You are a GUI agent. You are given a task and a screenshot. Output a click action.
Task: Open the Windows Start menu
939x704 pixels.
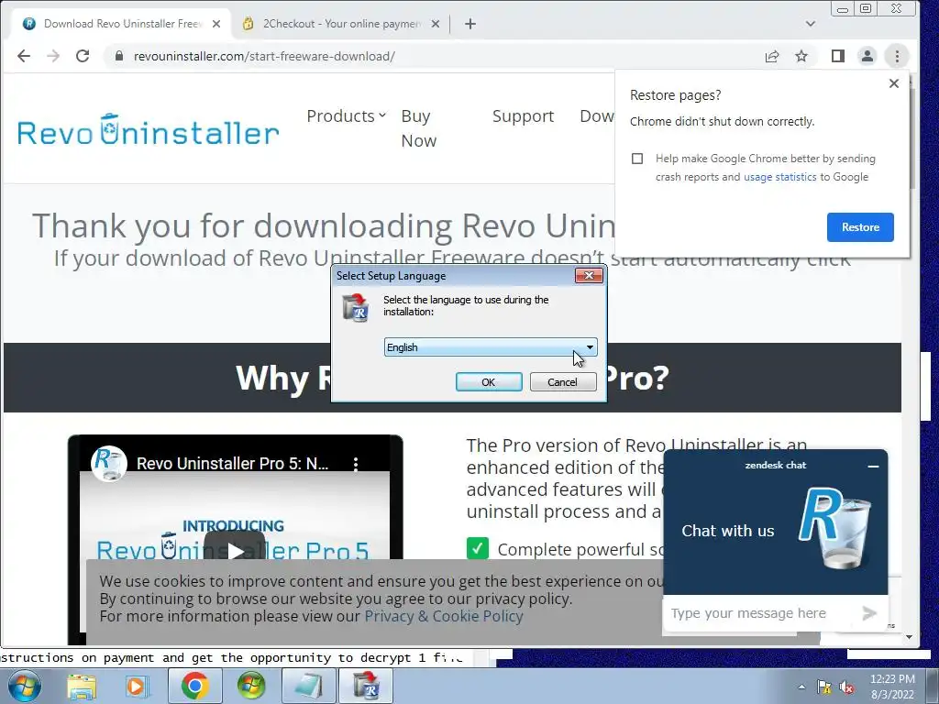click(x=24, y=687)
